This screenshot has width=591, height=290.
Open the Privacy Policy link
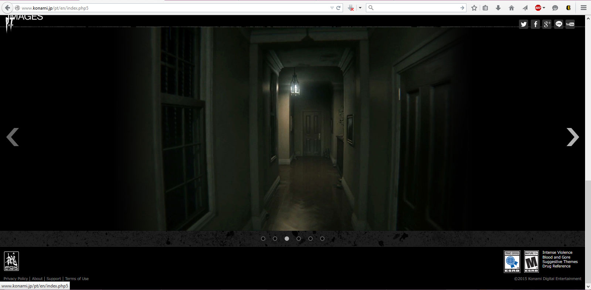pyautogui.click(x=16, y=279)
